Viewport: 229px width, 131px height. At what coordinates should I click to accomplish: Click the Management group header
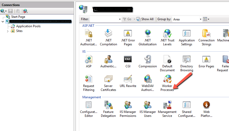[91, 97]
